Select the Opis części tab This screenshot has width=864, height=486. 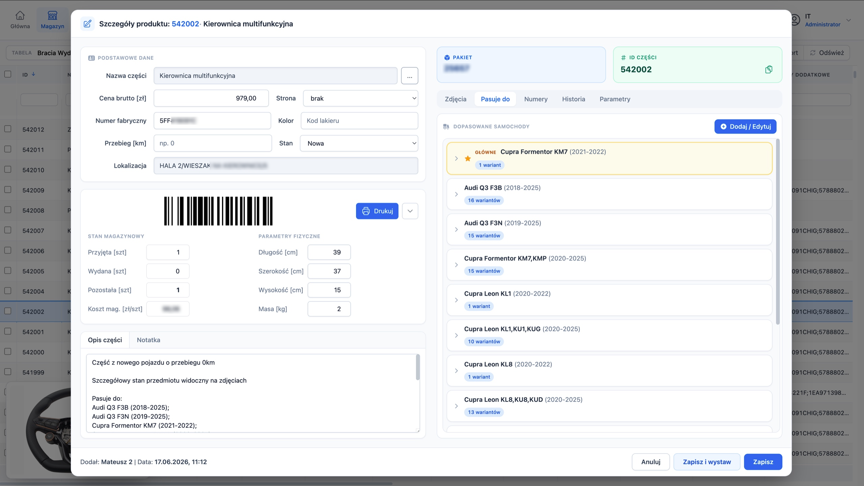(x=105, y=340)
